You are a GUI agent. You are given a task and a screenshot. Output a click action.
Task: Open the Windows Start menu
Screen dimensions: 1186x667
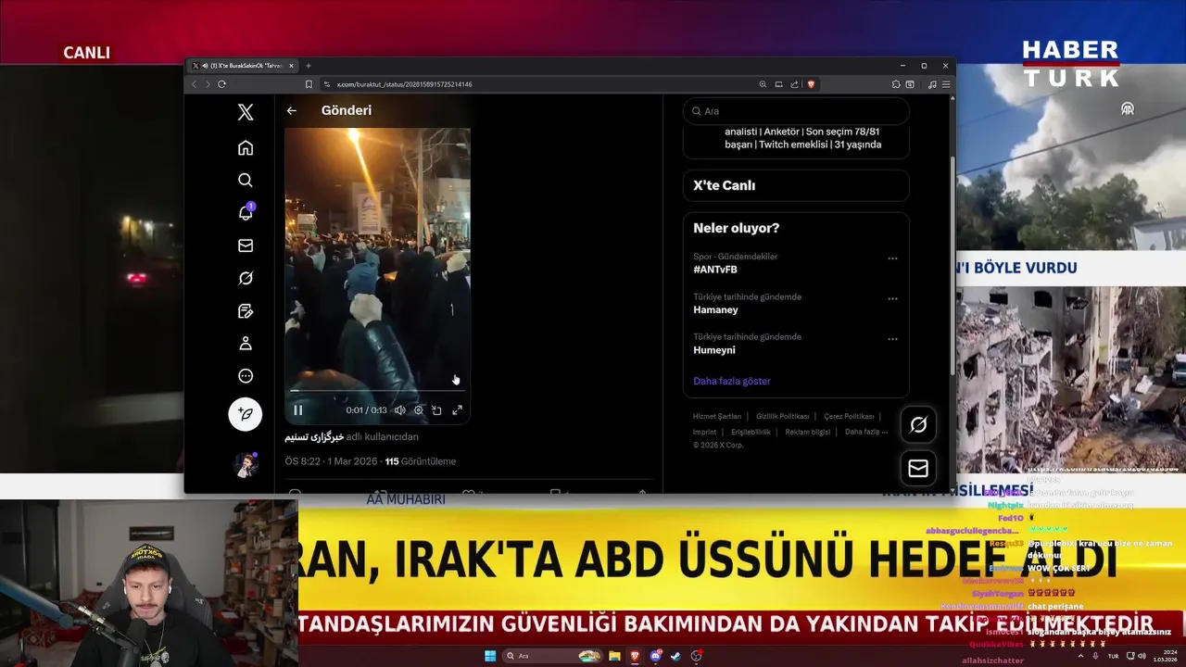point(490,656)
